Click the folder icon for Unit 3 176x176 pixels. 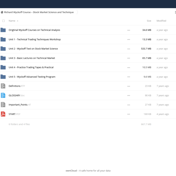coord(3,58)
